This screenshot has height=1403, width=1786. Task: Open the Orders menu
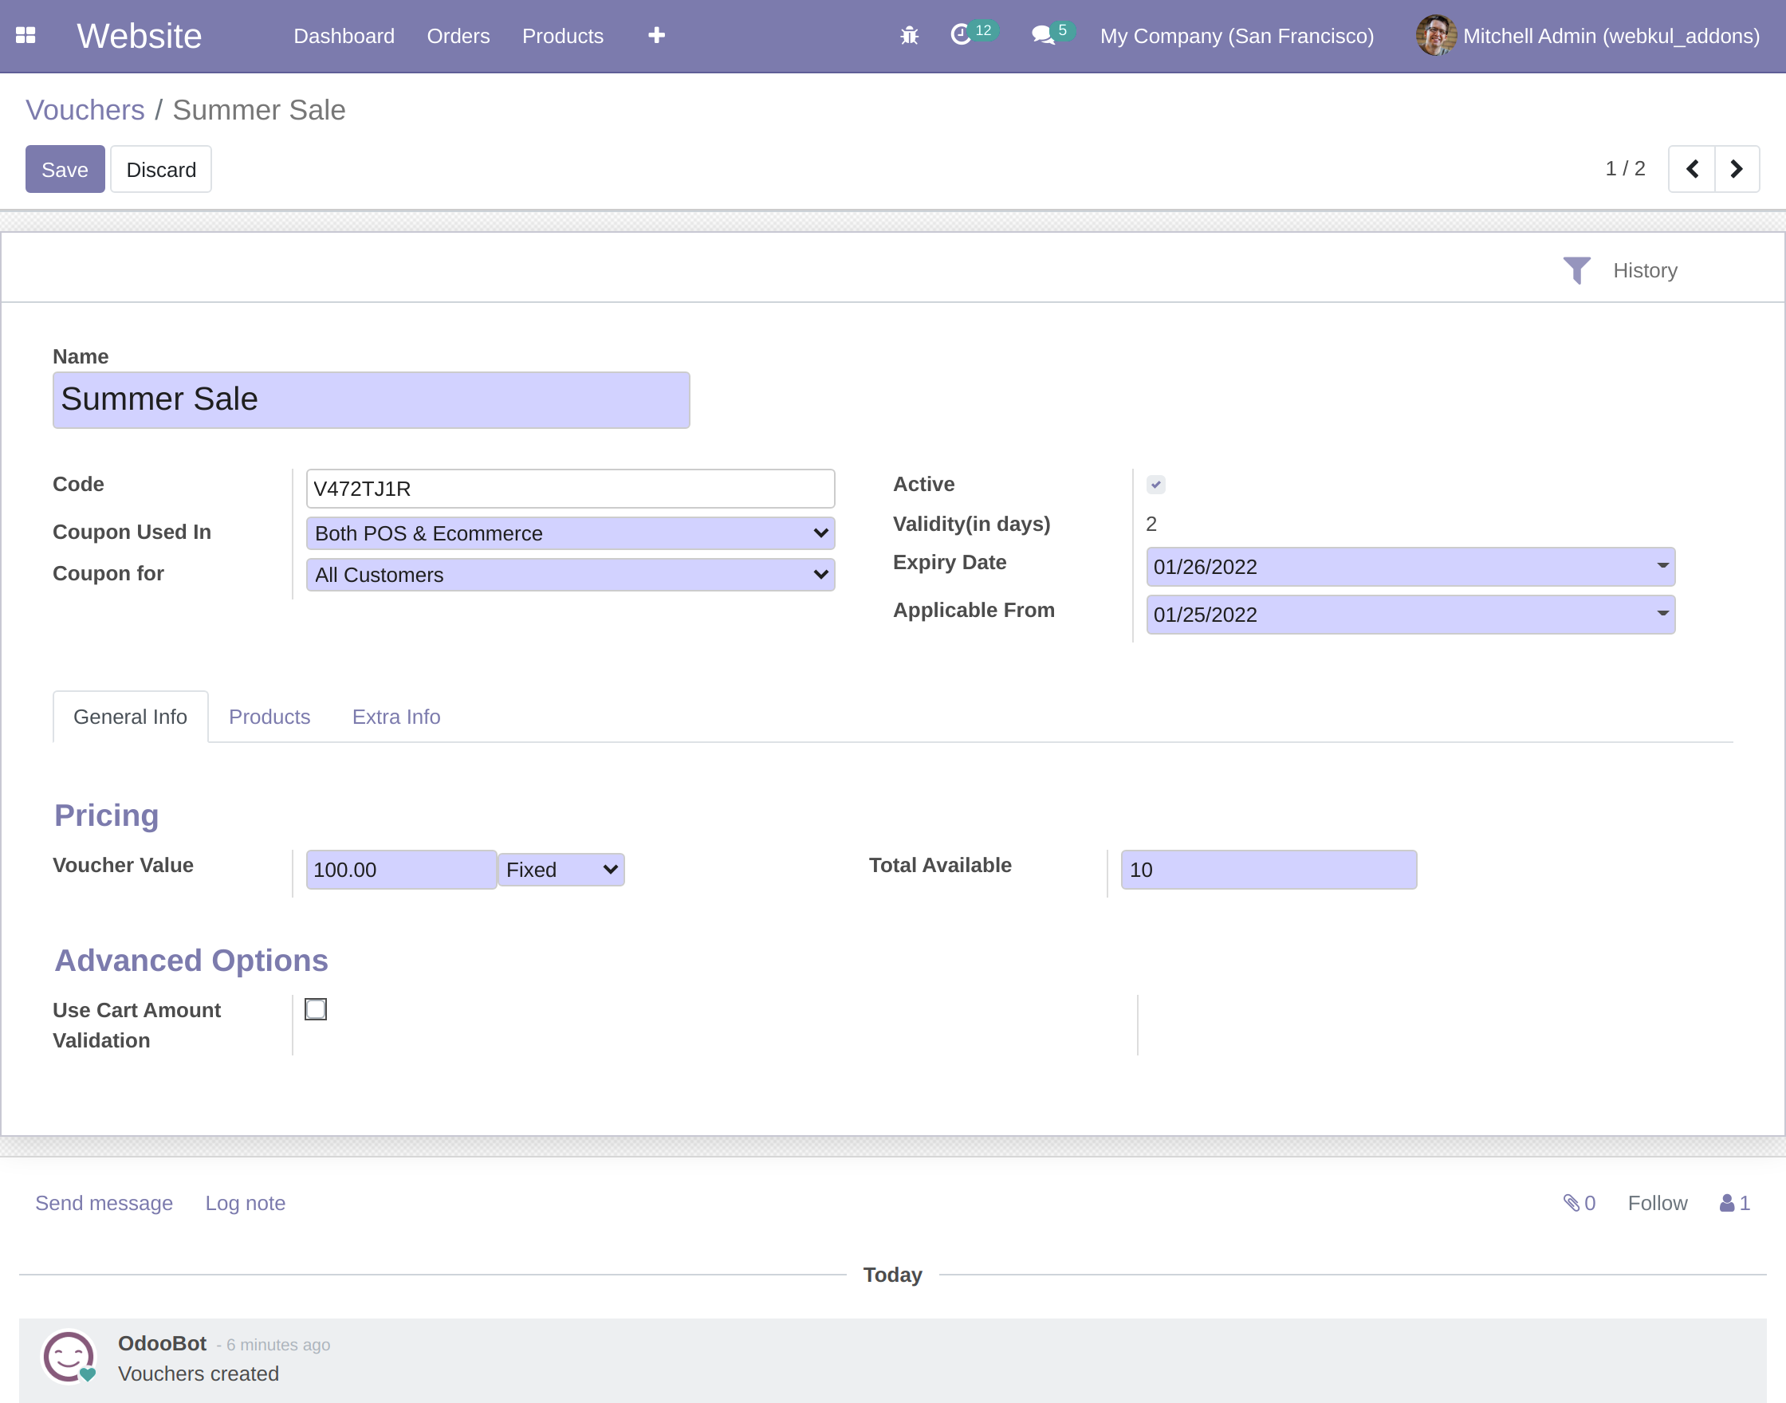[458, 36]
